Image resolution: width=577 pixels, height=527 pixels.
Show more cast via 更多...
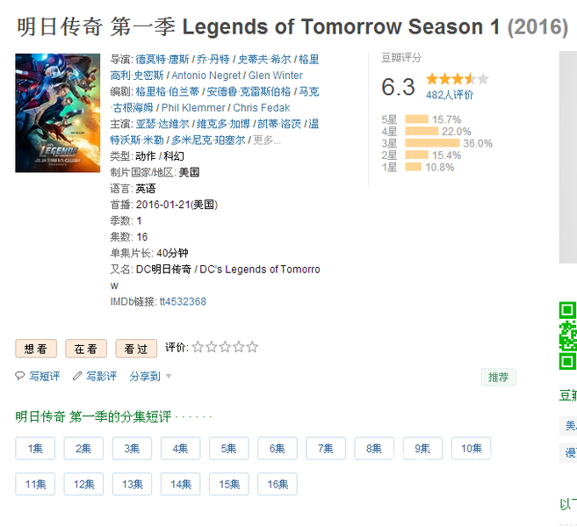click(x=267, y=140)
